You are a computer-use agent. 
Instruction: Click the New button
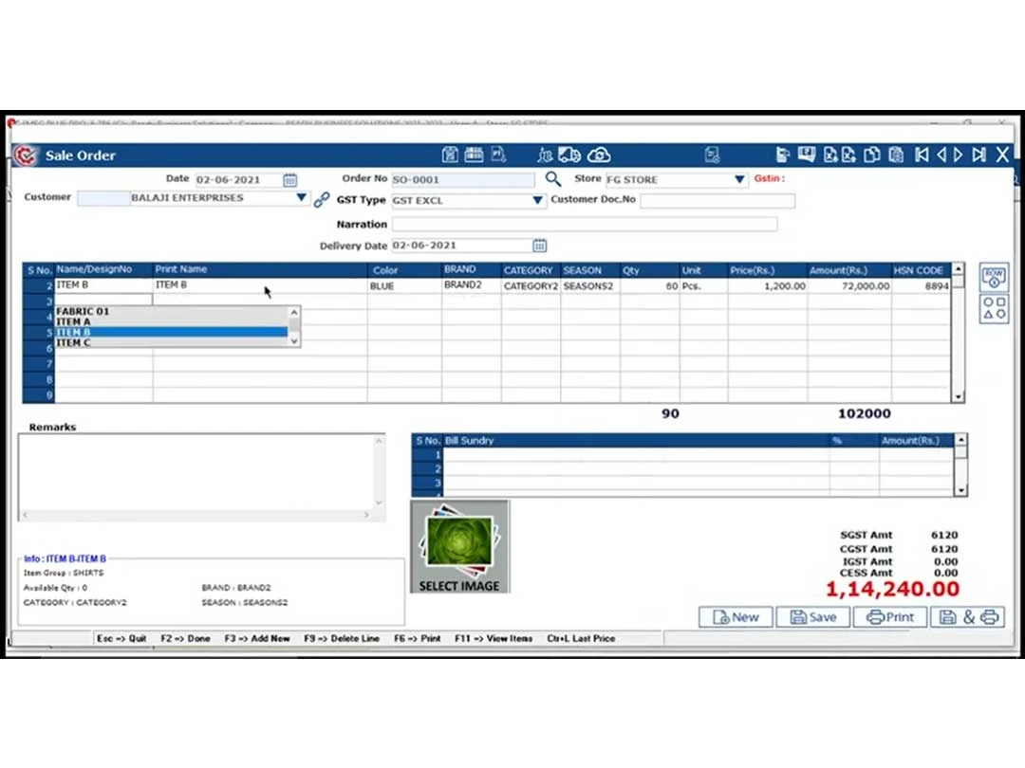(736, 616)
